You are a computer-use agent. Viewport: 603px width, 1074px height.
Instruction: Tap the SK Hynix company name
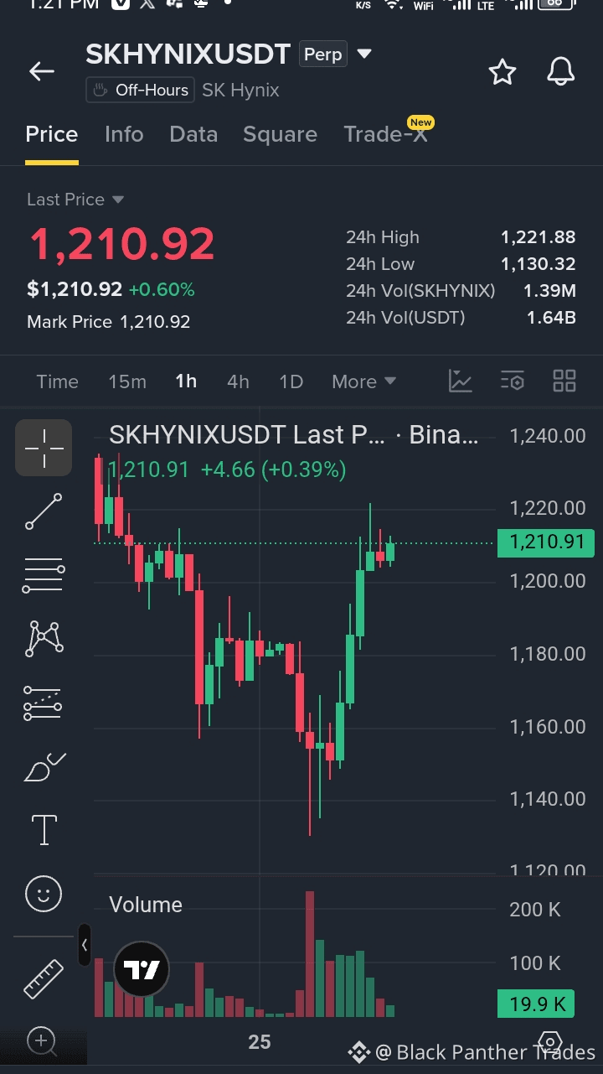pos(241,90)
